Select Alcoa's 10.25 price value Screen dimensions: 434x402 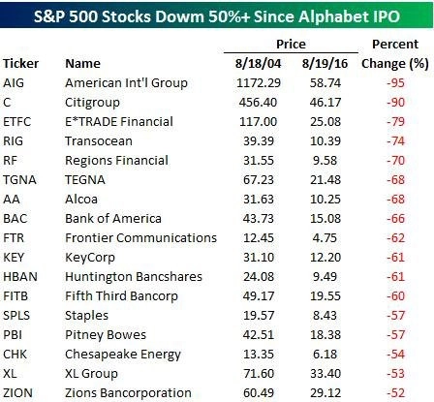point(325,200)
